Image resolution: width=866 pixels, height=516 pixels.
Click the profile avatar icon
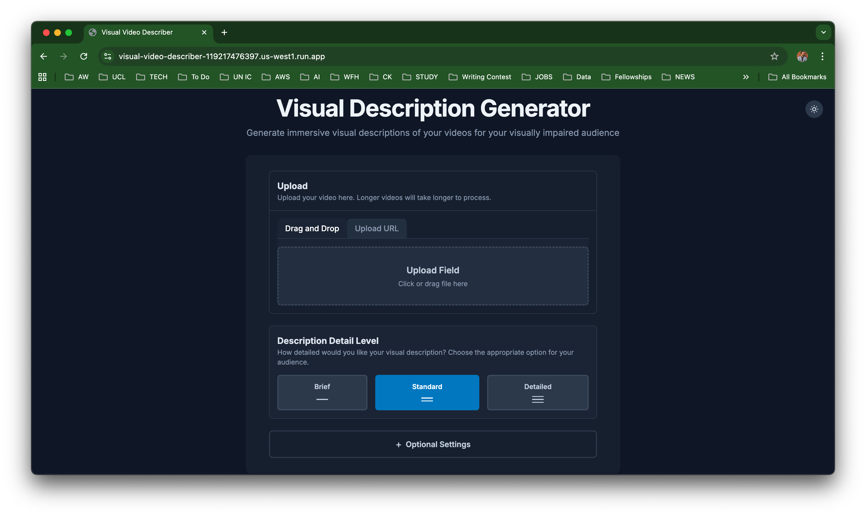pos(802,56)
